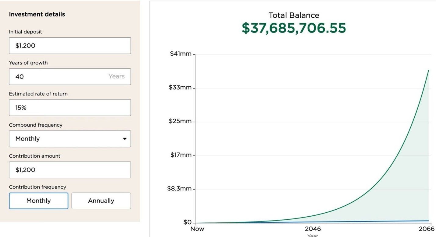
Task: Click the Investment details heading
Action: pyautogui.click(x=37, y=14)
